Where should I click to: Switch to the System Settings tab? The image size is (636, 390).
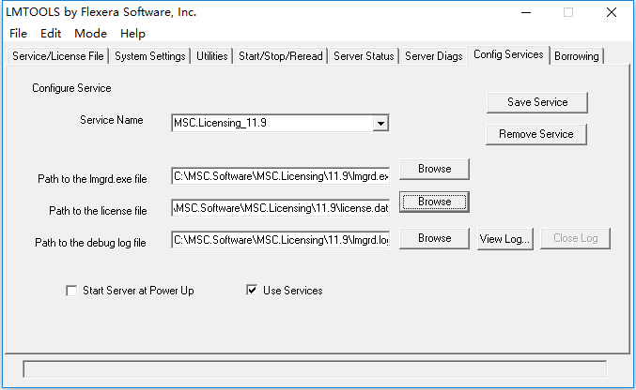[x=149, y=56]
